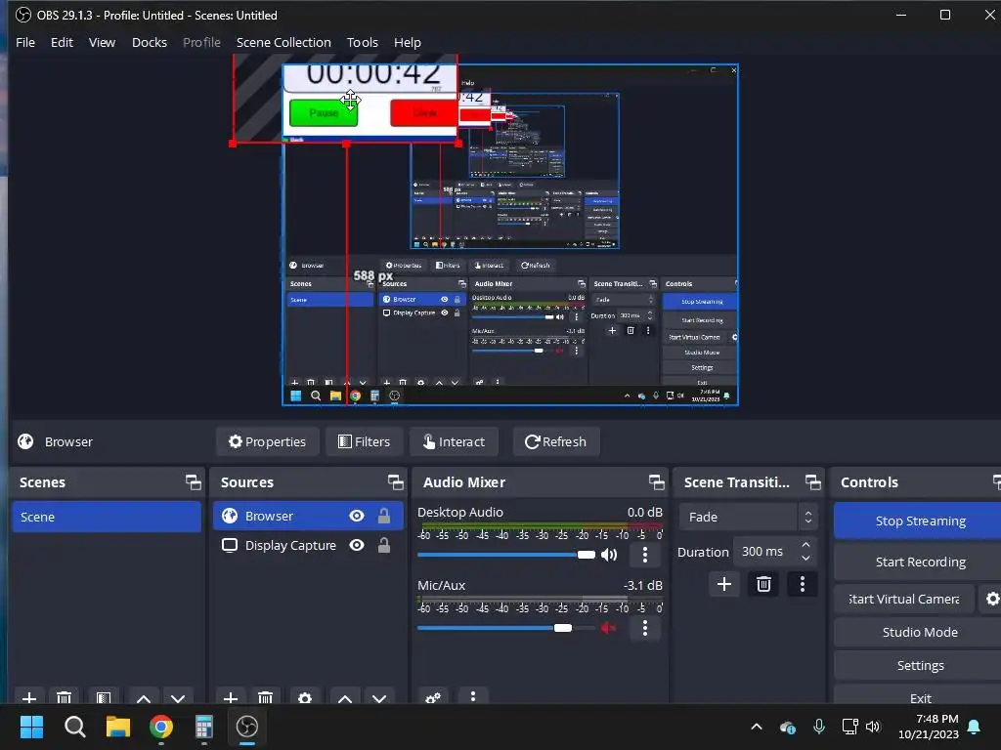Open OBS Settings from Controls

point(920,665)
